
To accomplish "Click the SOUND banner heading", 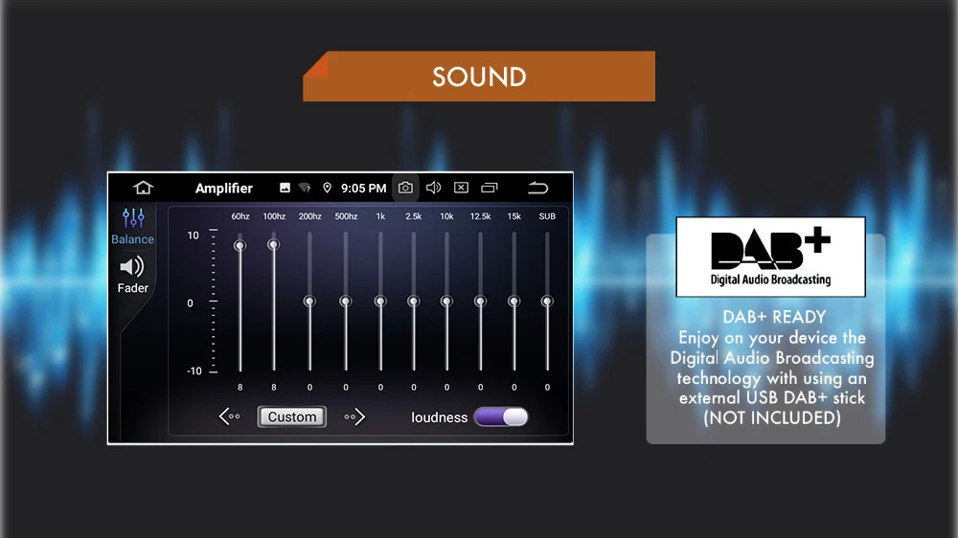I will 479,77.
